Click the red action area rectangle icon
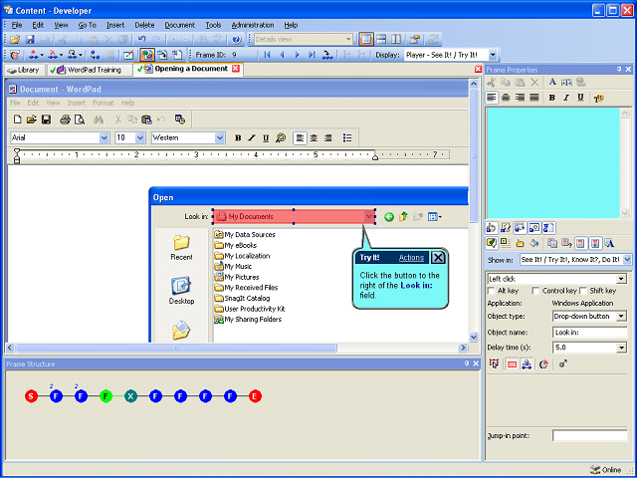The width and height of the screenshot is (637, 478). (x=512, y=364)
